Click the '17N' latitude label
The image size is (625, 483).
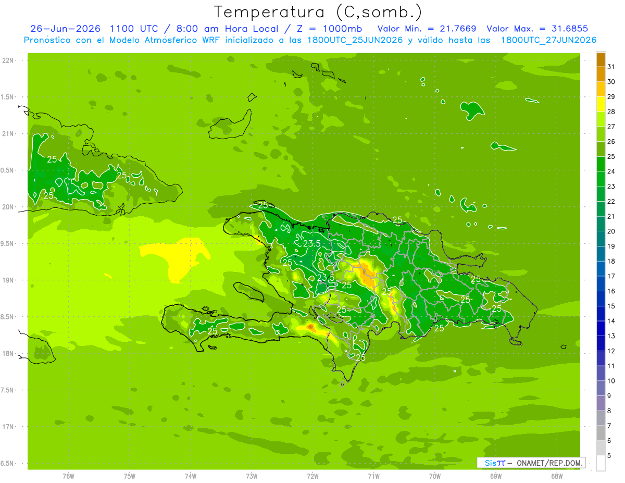[8, 427]
